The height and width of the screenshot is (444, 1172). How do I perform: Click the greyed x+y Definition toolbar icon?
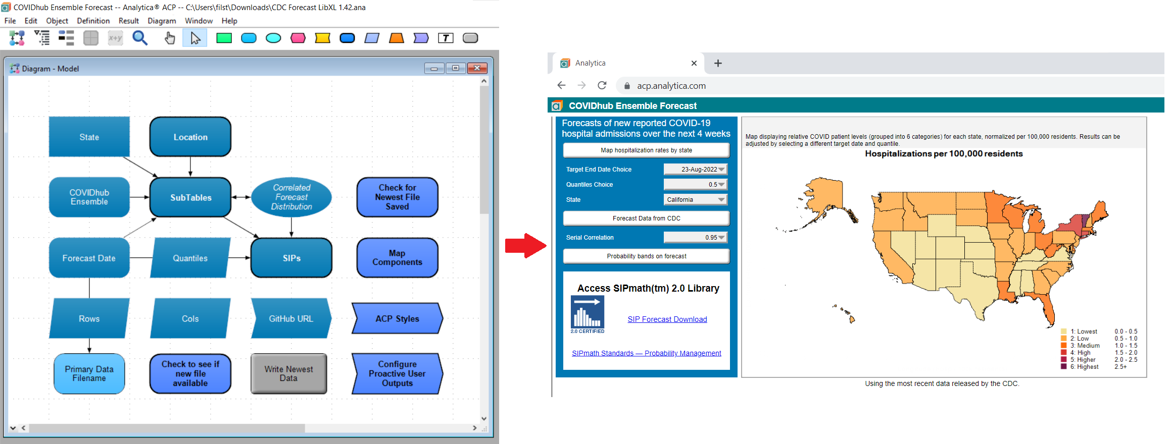115,38
